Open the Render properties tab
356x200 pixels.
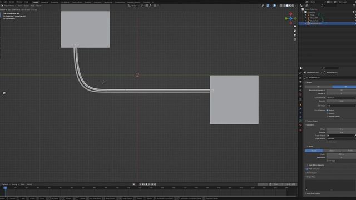(x=300, y=78)
